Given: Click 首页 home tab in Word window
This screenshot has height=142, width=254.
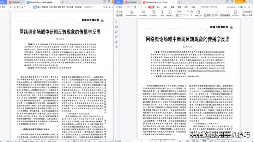Looking at the screenshot, I should point(3,2).
